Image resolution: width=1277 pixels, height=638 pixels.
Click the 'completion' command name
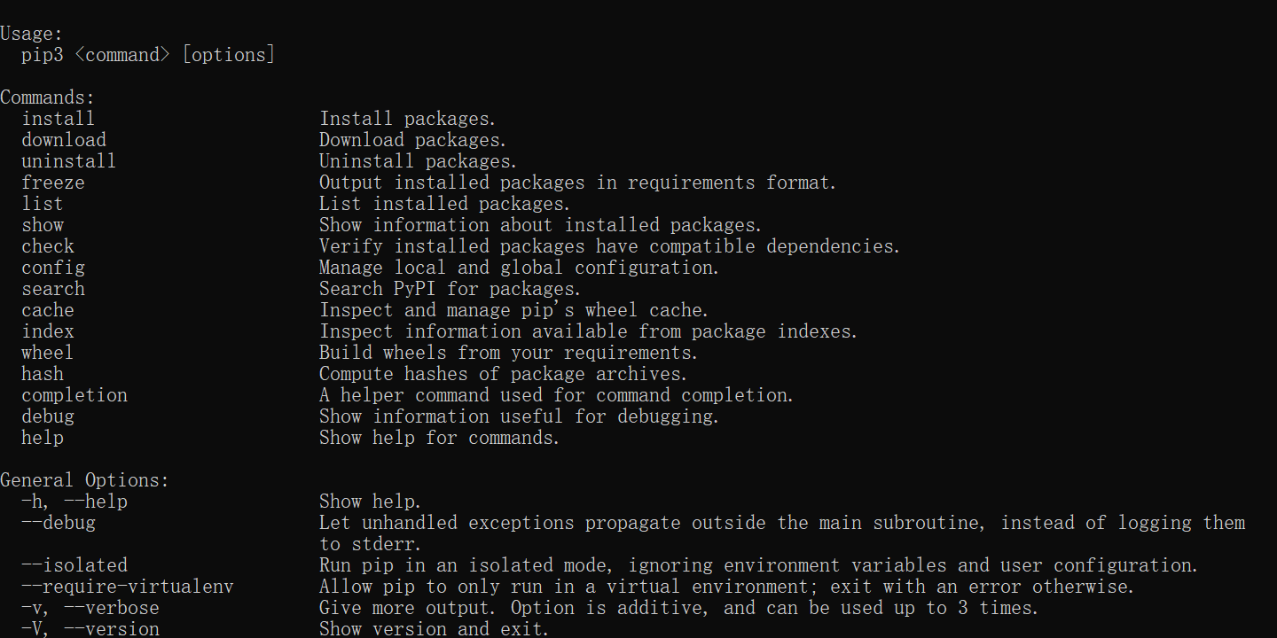click(x=74, y=395)
